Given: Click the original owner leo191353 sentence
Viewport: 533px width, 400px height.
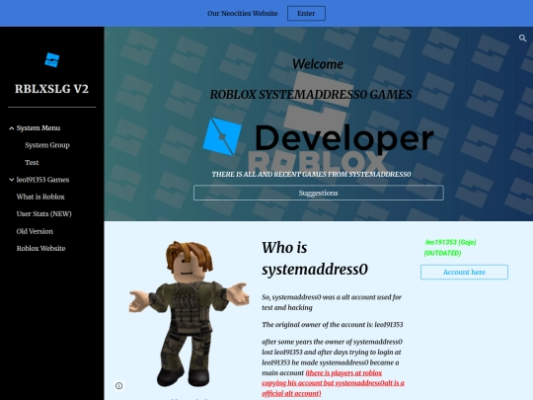Looking at the screenshot, I should coord(333,325).
